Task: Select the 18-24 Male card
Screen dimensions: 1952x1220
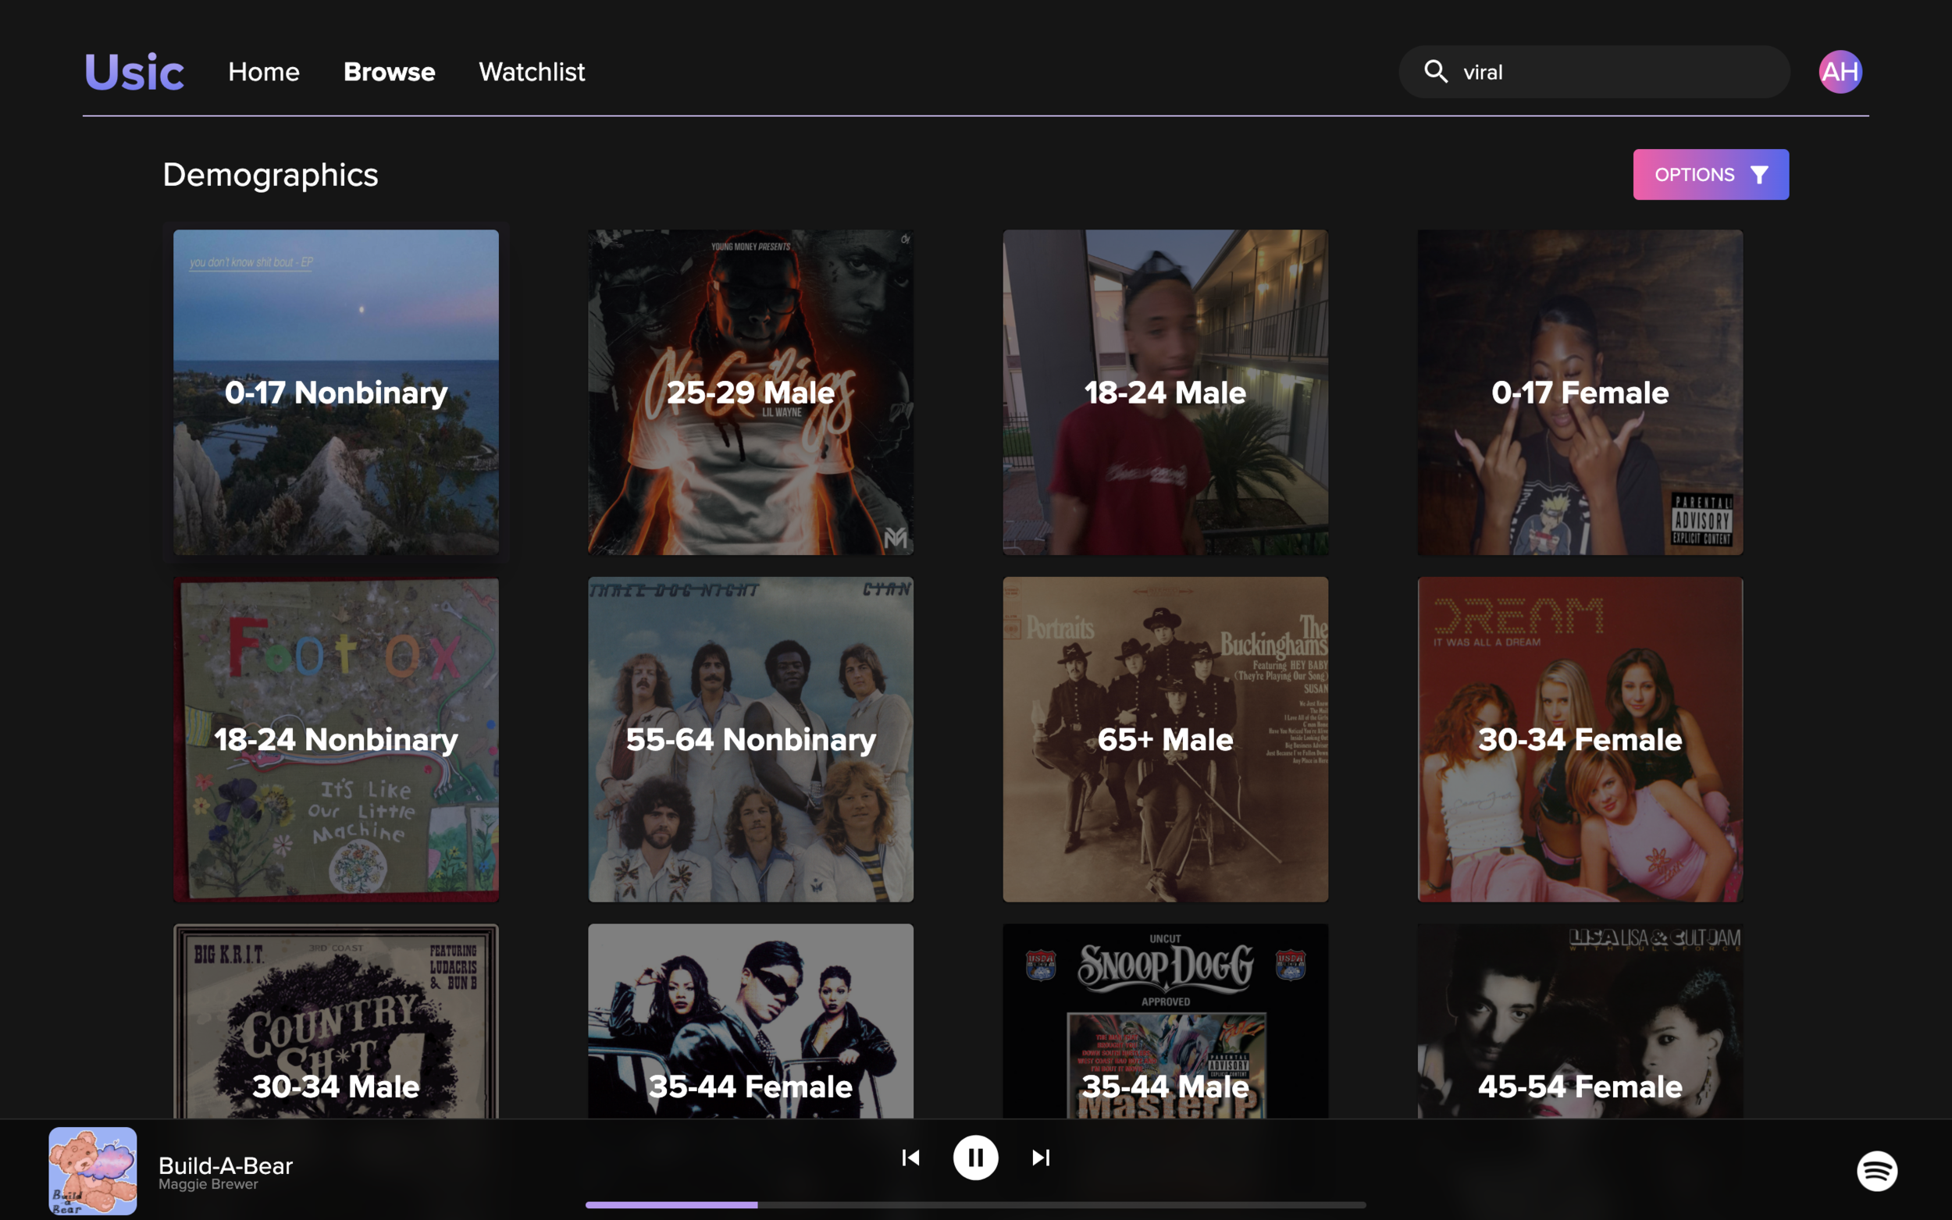Action: tap(1164, 392)
